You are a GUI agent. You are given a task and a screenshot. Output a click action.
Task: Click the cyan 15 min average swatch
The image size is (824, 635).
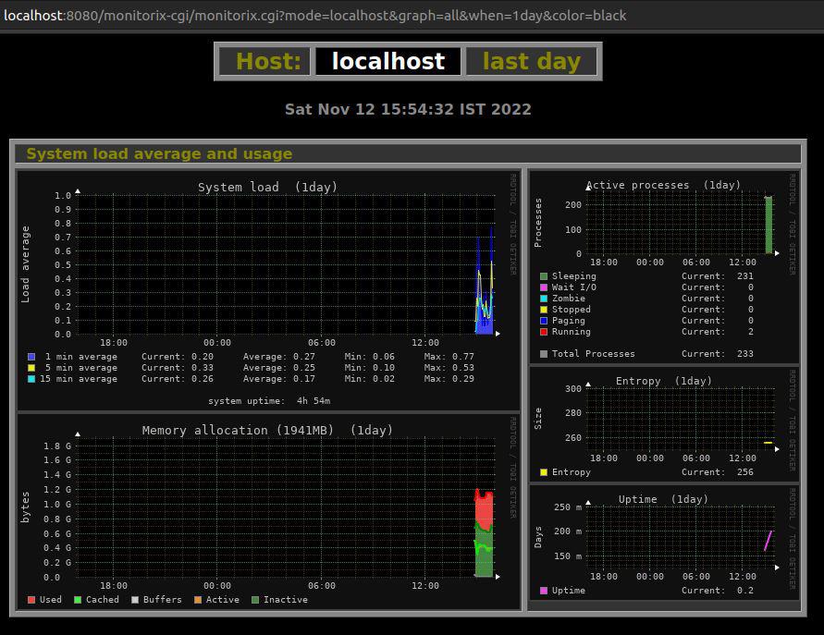(x=31, y=379)
